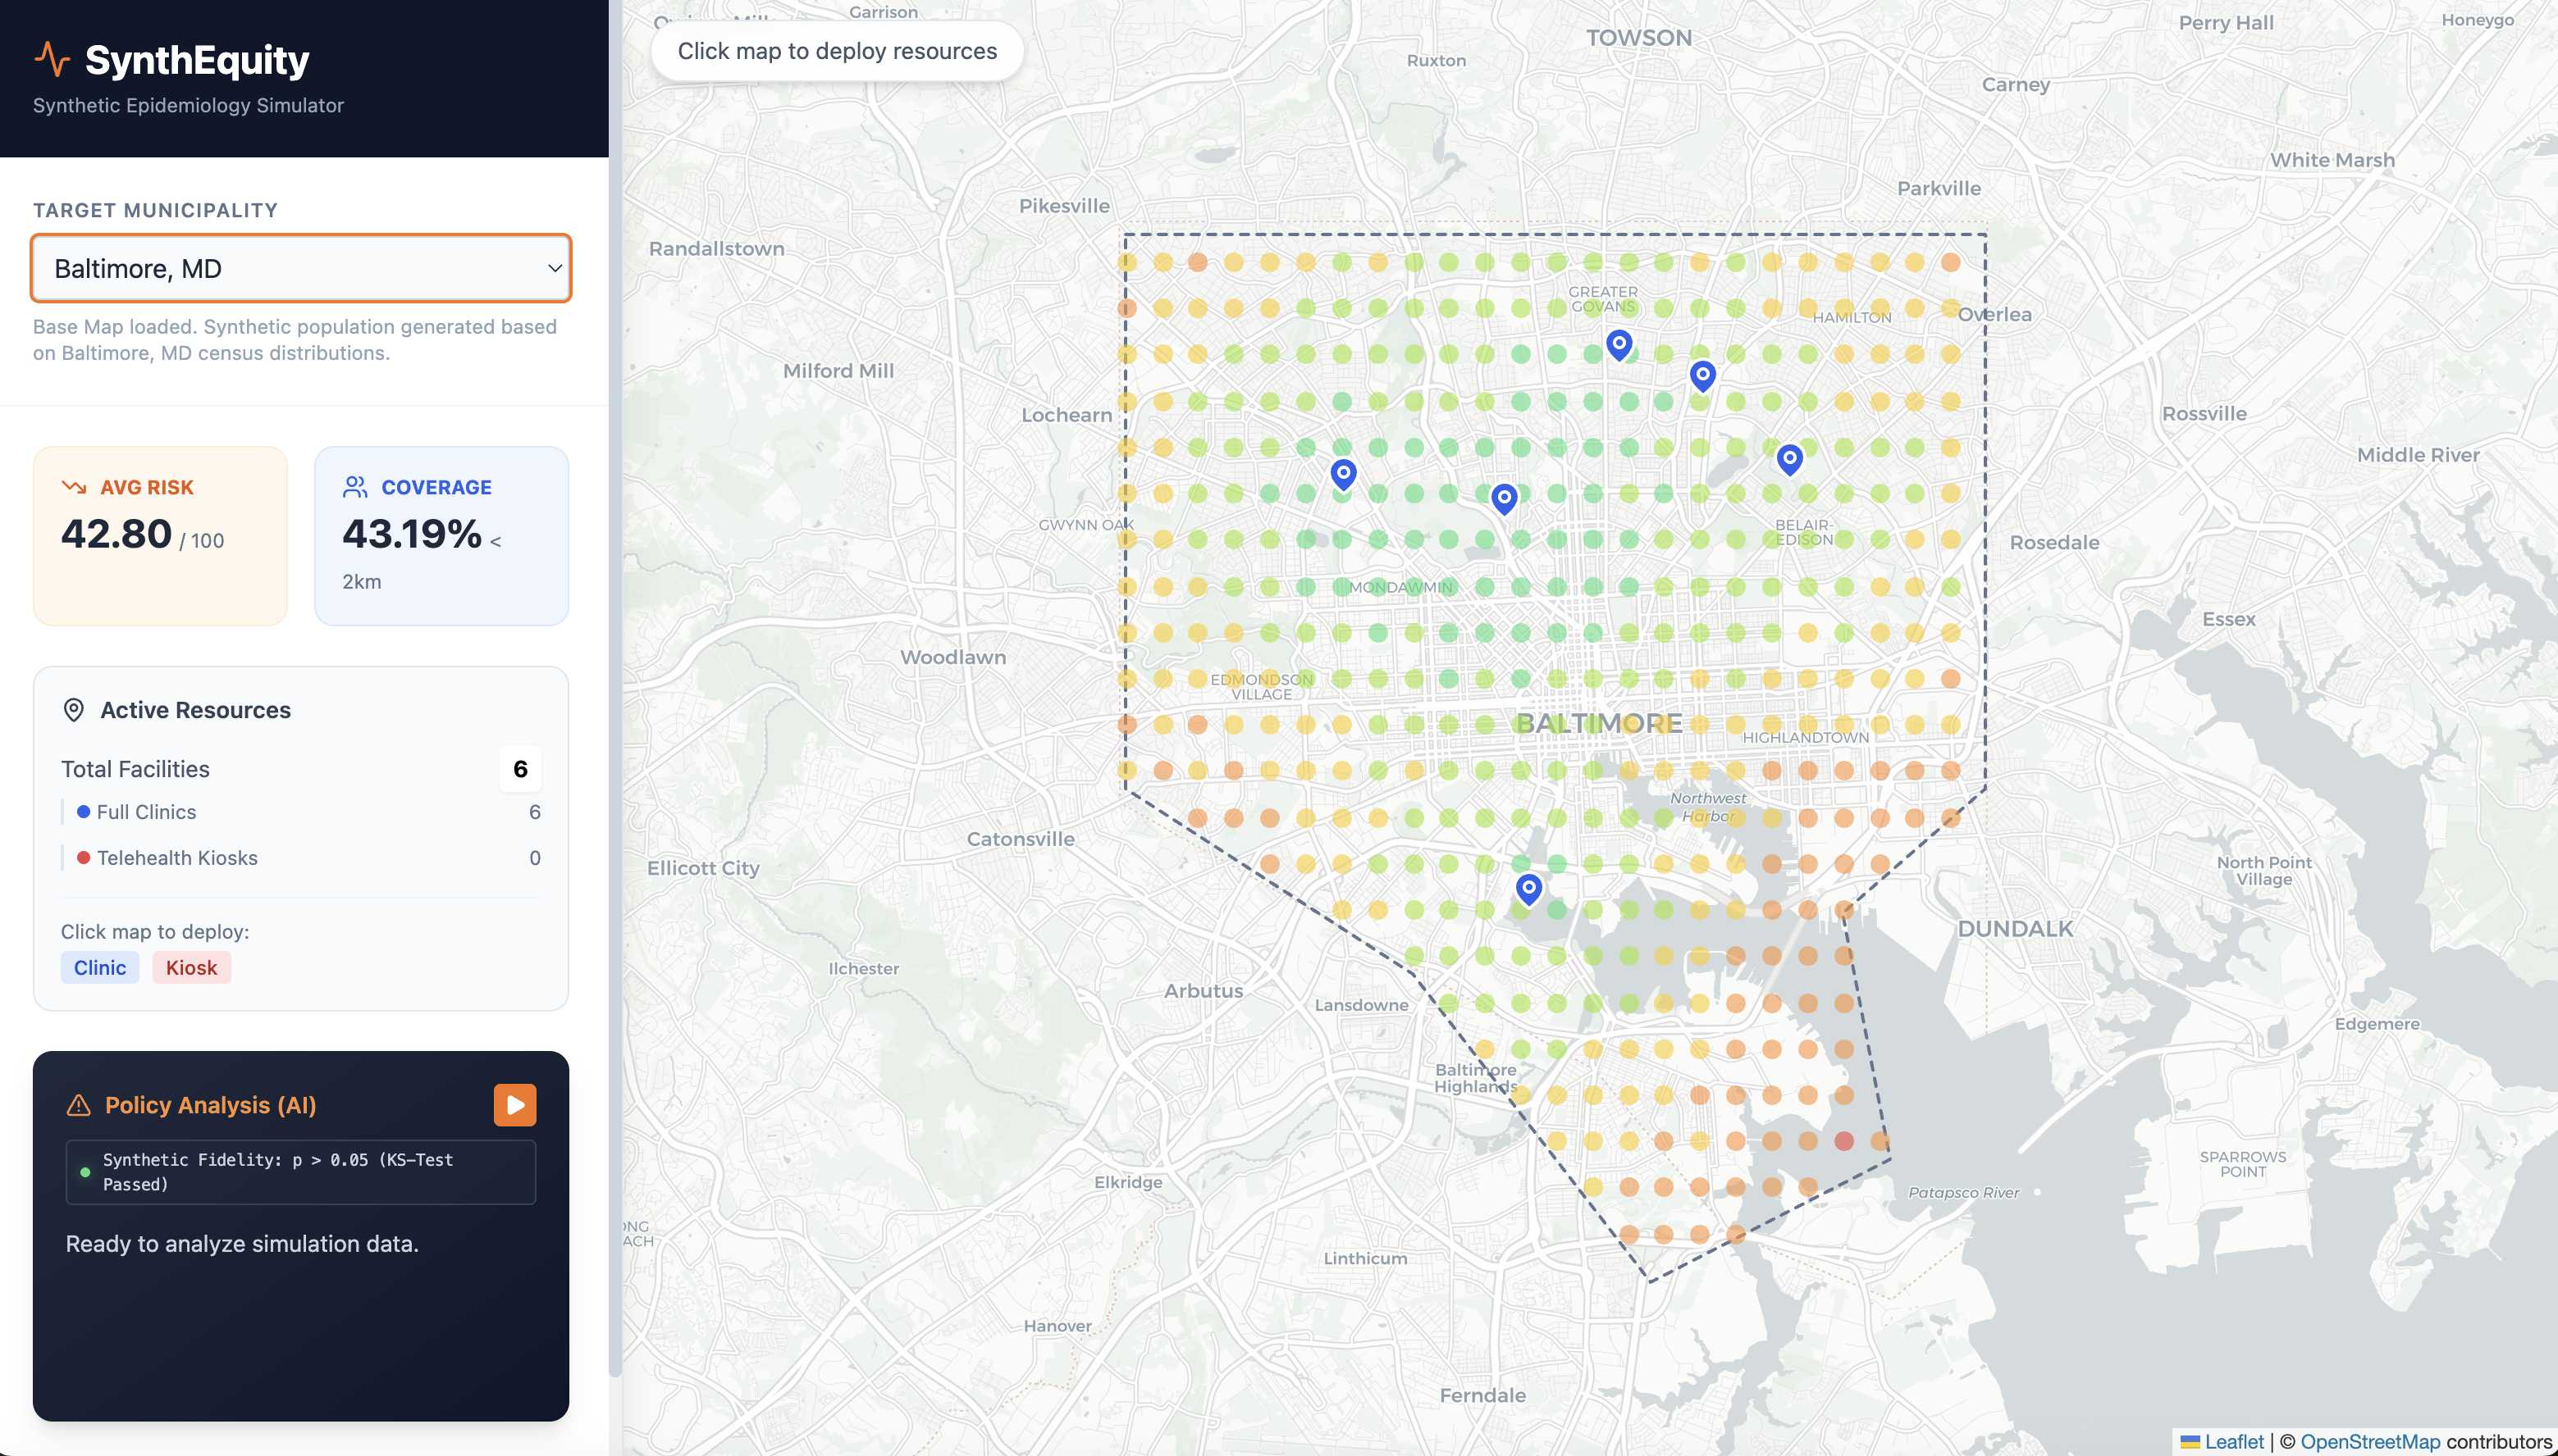Click the Active Resources location pin icon
This screenshot has height=1456, width=2558.
[x=74, y=710]
